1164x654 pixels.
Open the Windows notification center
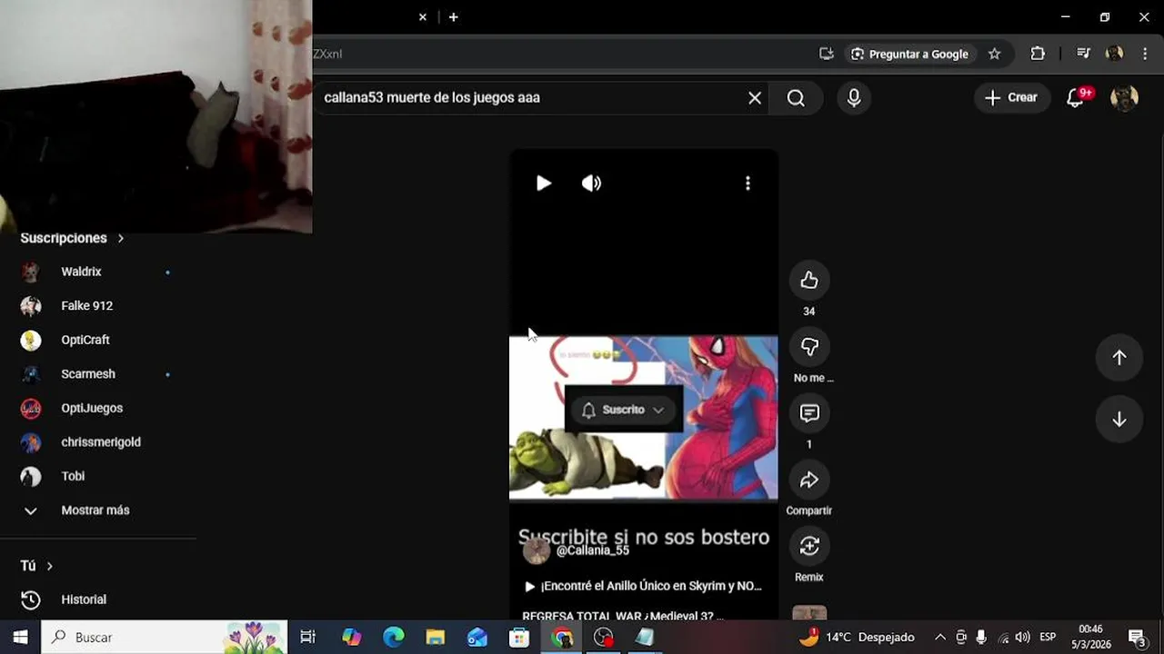pos(1137,638)
